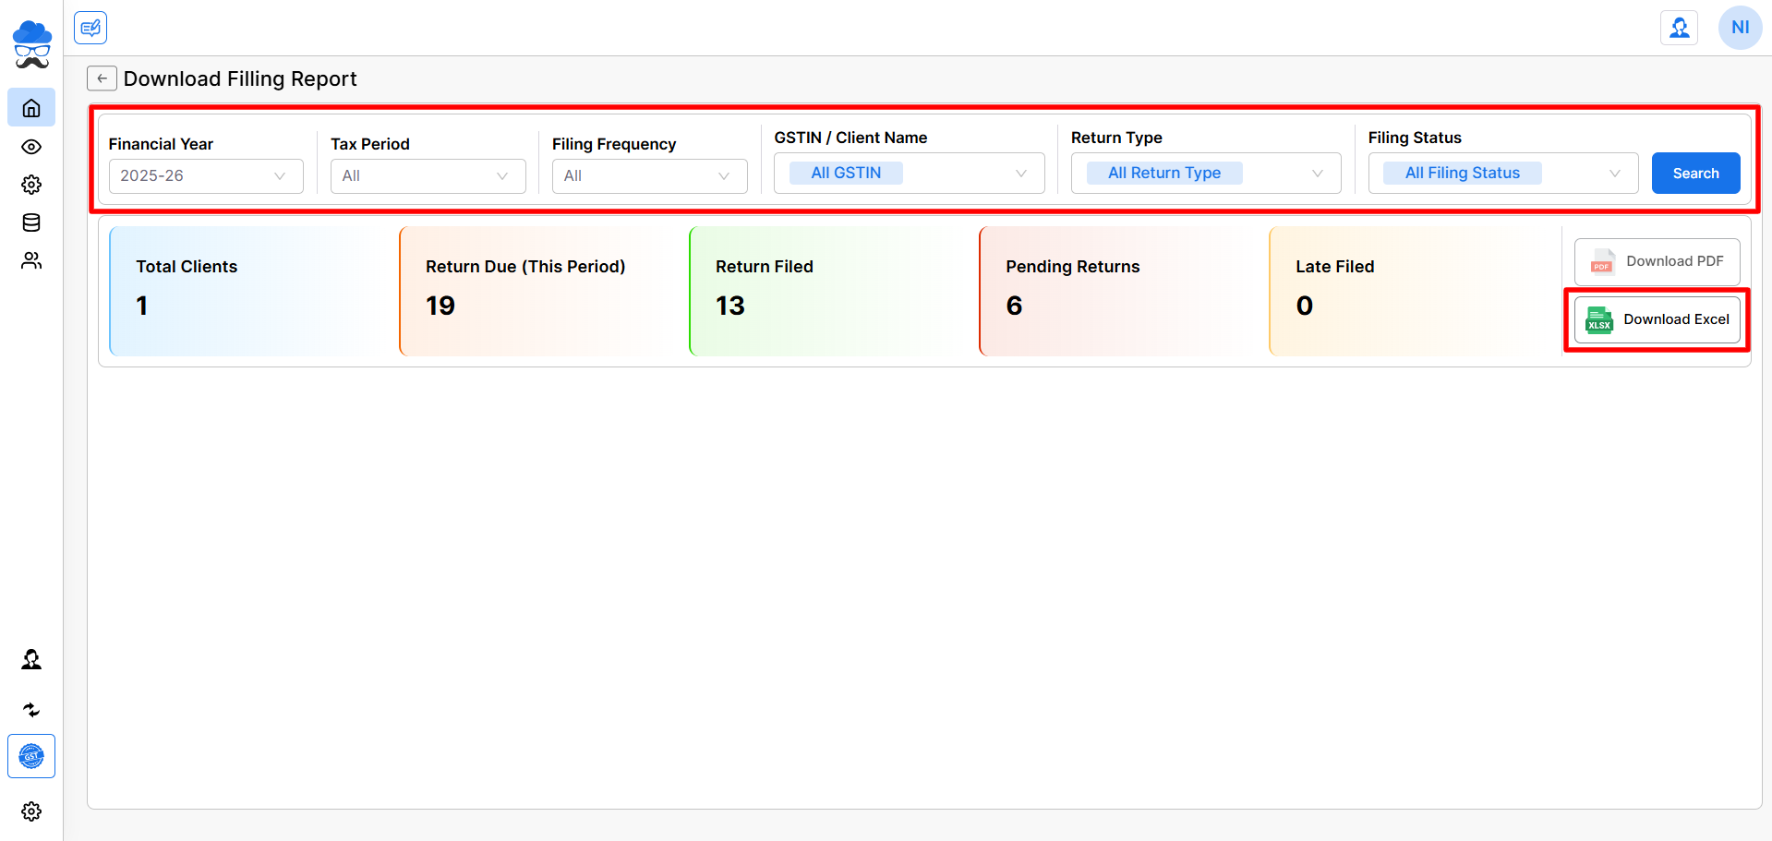Open the GSTIN / Client Name selector

(909, 174)
